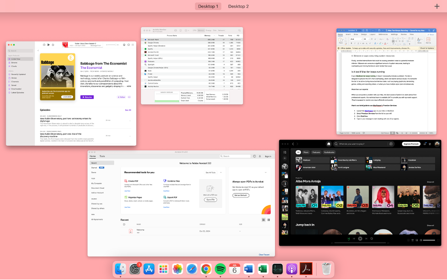The image size is (447, 280).
Task: Click Explore Premium in Spotify
Action: point(411,144)
